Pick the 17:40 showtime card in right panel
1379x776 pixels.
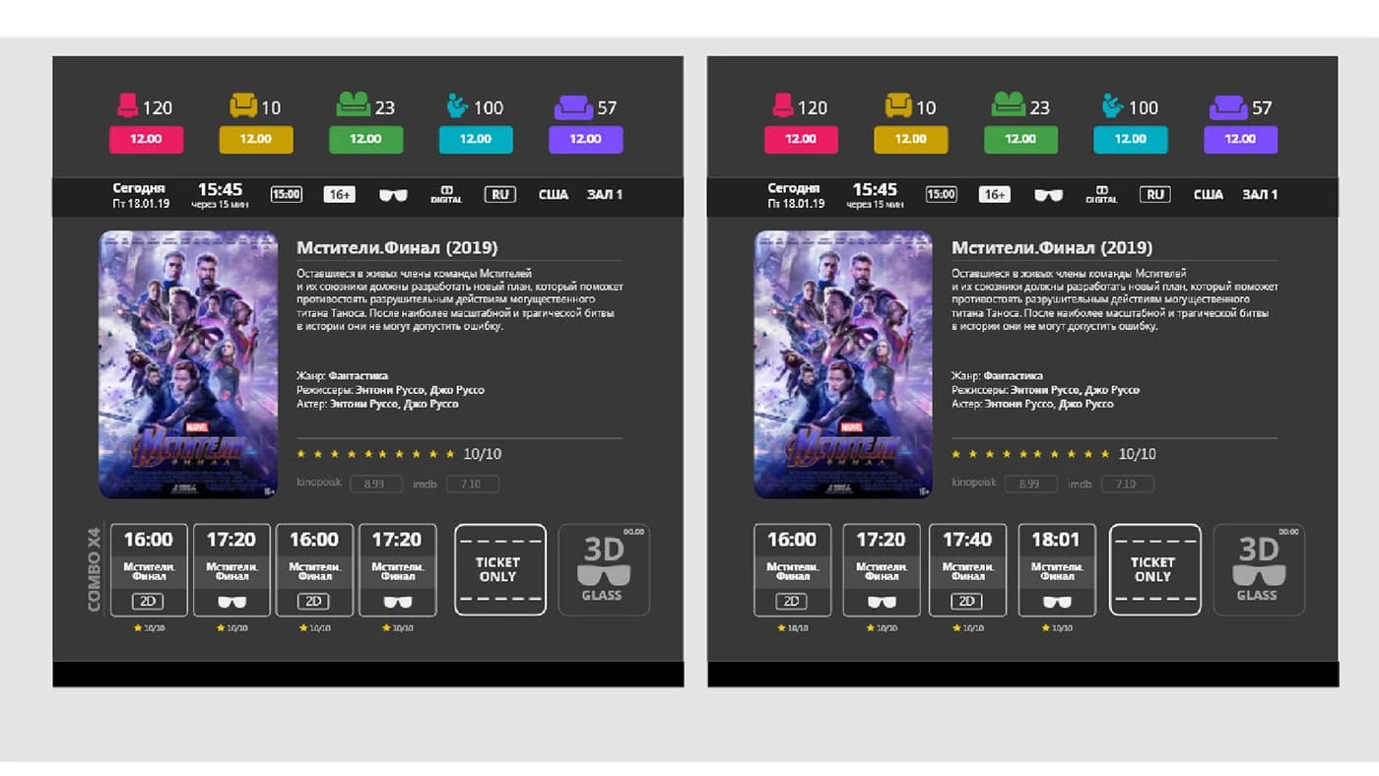(x=967, y=570)
